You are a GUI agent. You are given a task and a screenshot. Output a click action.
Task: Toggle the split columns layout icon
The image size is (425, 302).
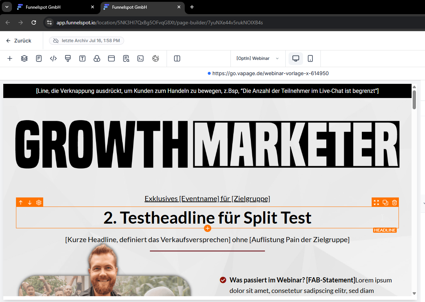[177, 58]
